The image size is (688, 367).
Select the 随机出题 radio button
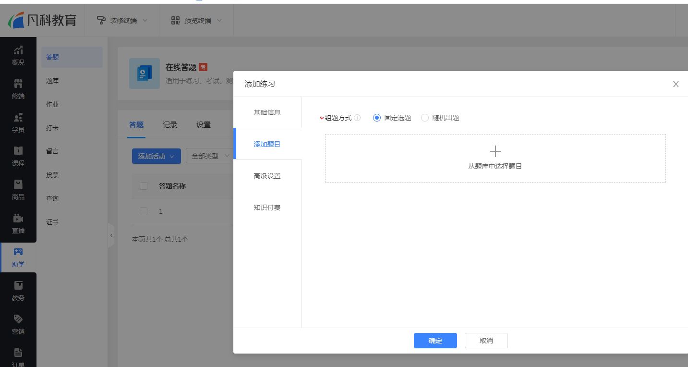tap(424, 118)
